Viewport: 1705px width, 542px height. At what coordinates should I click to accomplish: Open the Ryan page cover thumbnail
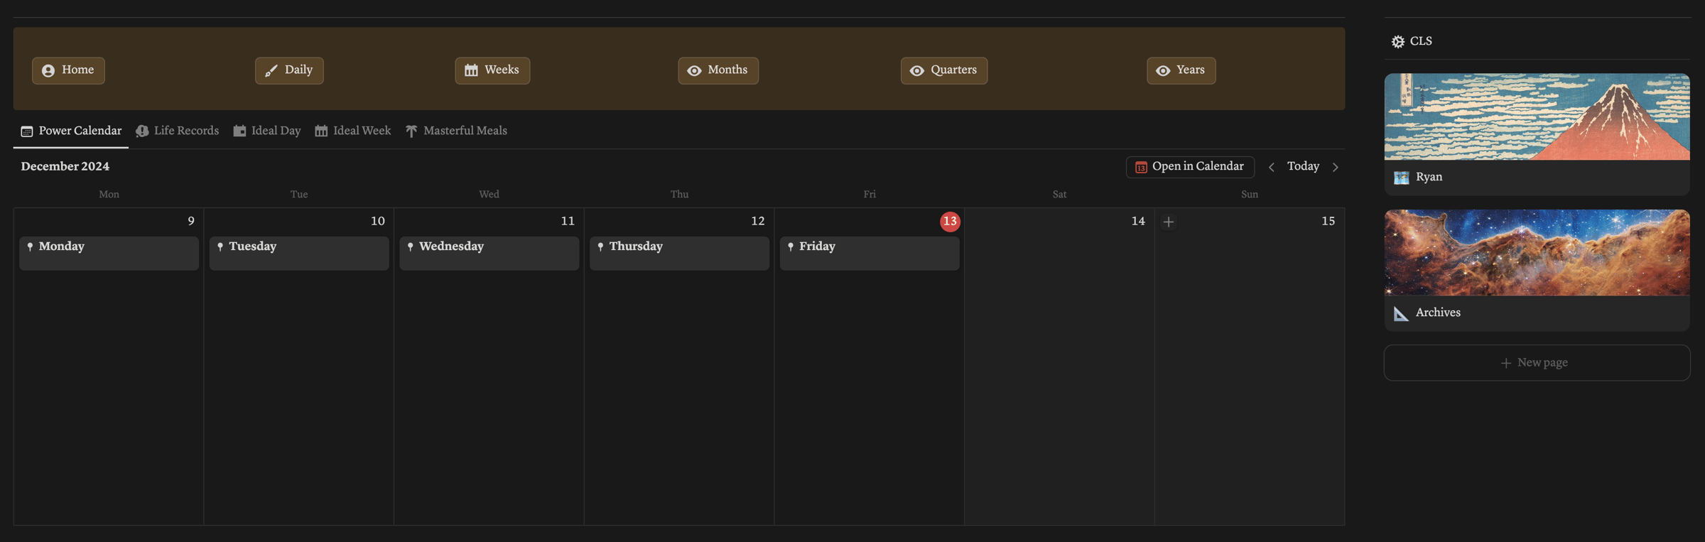(1537, 116)
